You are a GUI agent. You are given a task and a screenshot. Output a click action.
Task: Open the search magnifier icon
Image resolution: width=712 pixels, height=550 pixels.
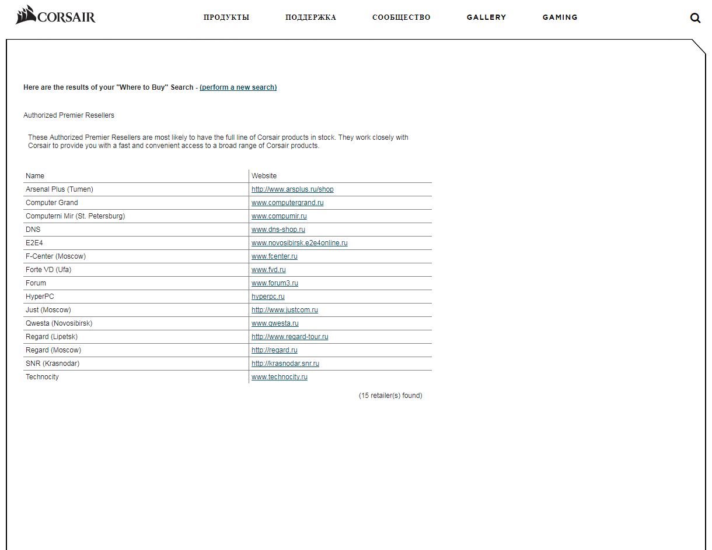[x=695, y=18]
